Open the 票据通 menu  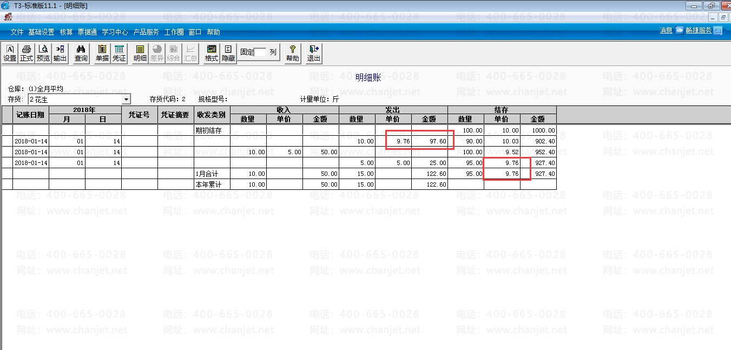(87, 32)
